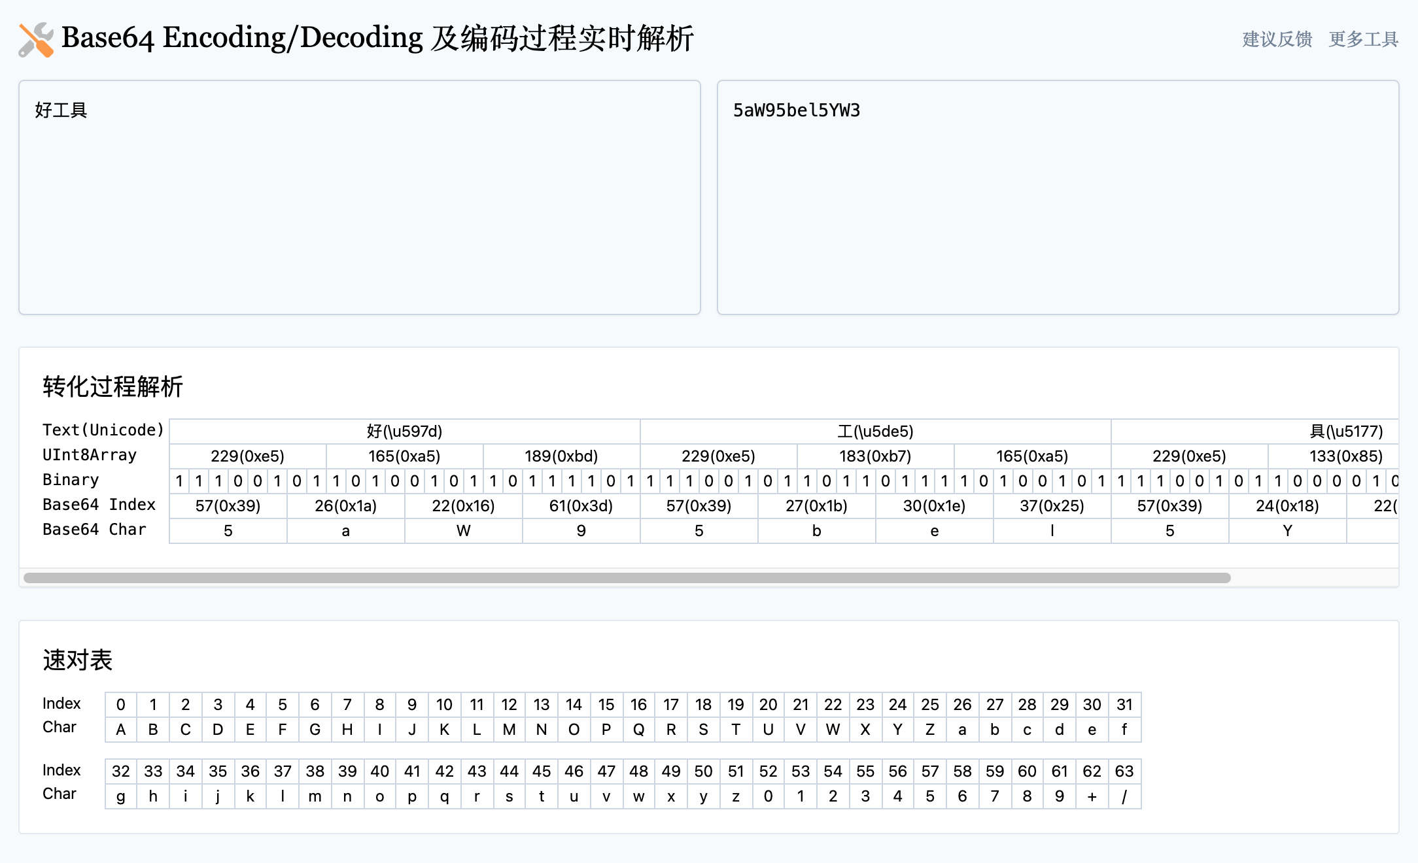The height and width of the screenshot is (863, 1418).
Task: Select the 好(\u597d) Unicode cell
Action: (x=405, y=431)
